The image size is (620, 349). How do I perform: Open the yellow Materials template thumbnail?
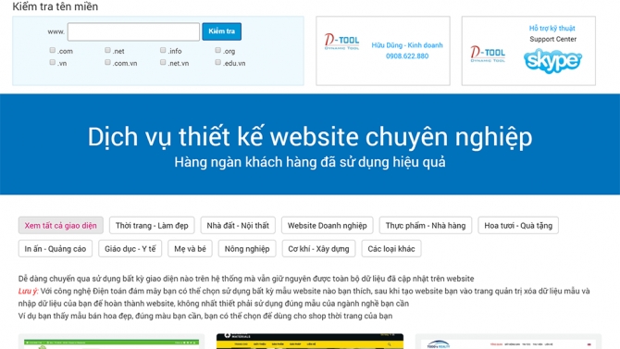pos(310,342)
